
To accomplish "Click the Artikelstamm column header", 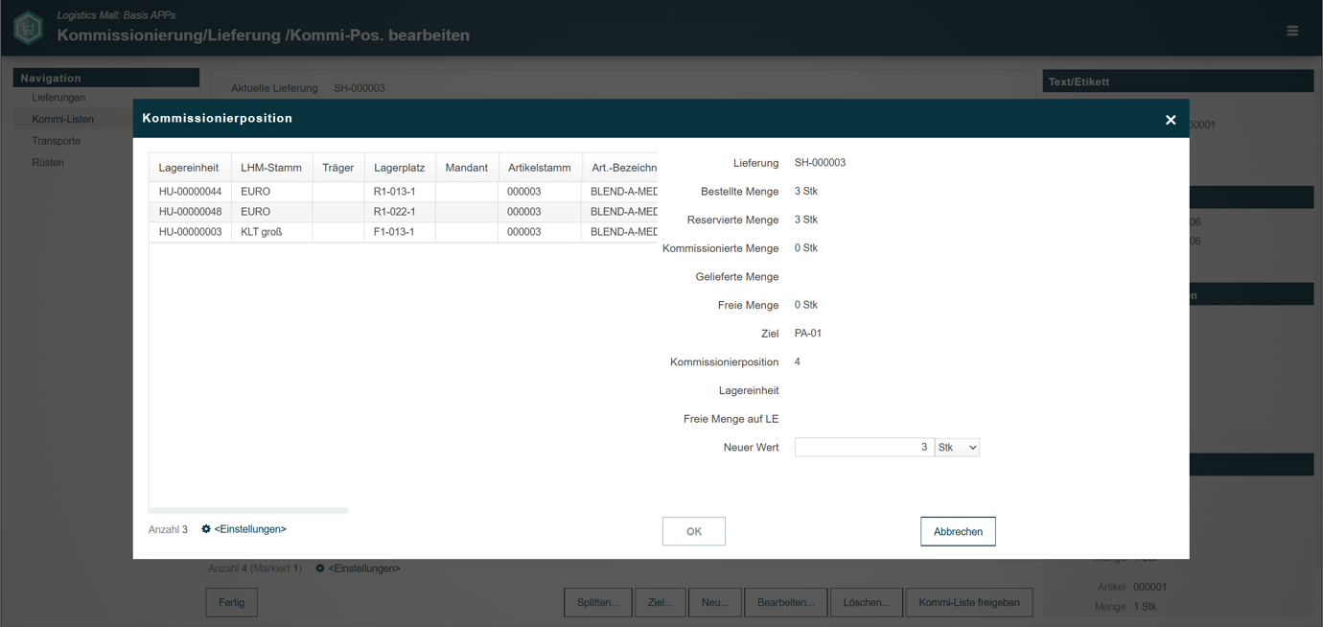I will pyautogui.click(x=539, y=168).
